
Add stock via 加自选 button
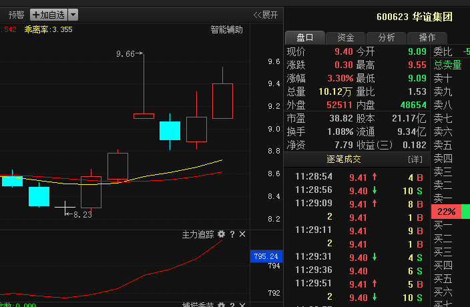click(x=49, y=15)
